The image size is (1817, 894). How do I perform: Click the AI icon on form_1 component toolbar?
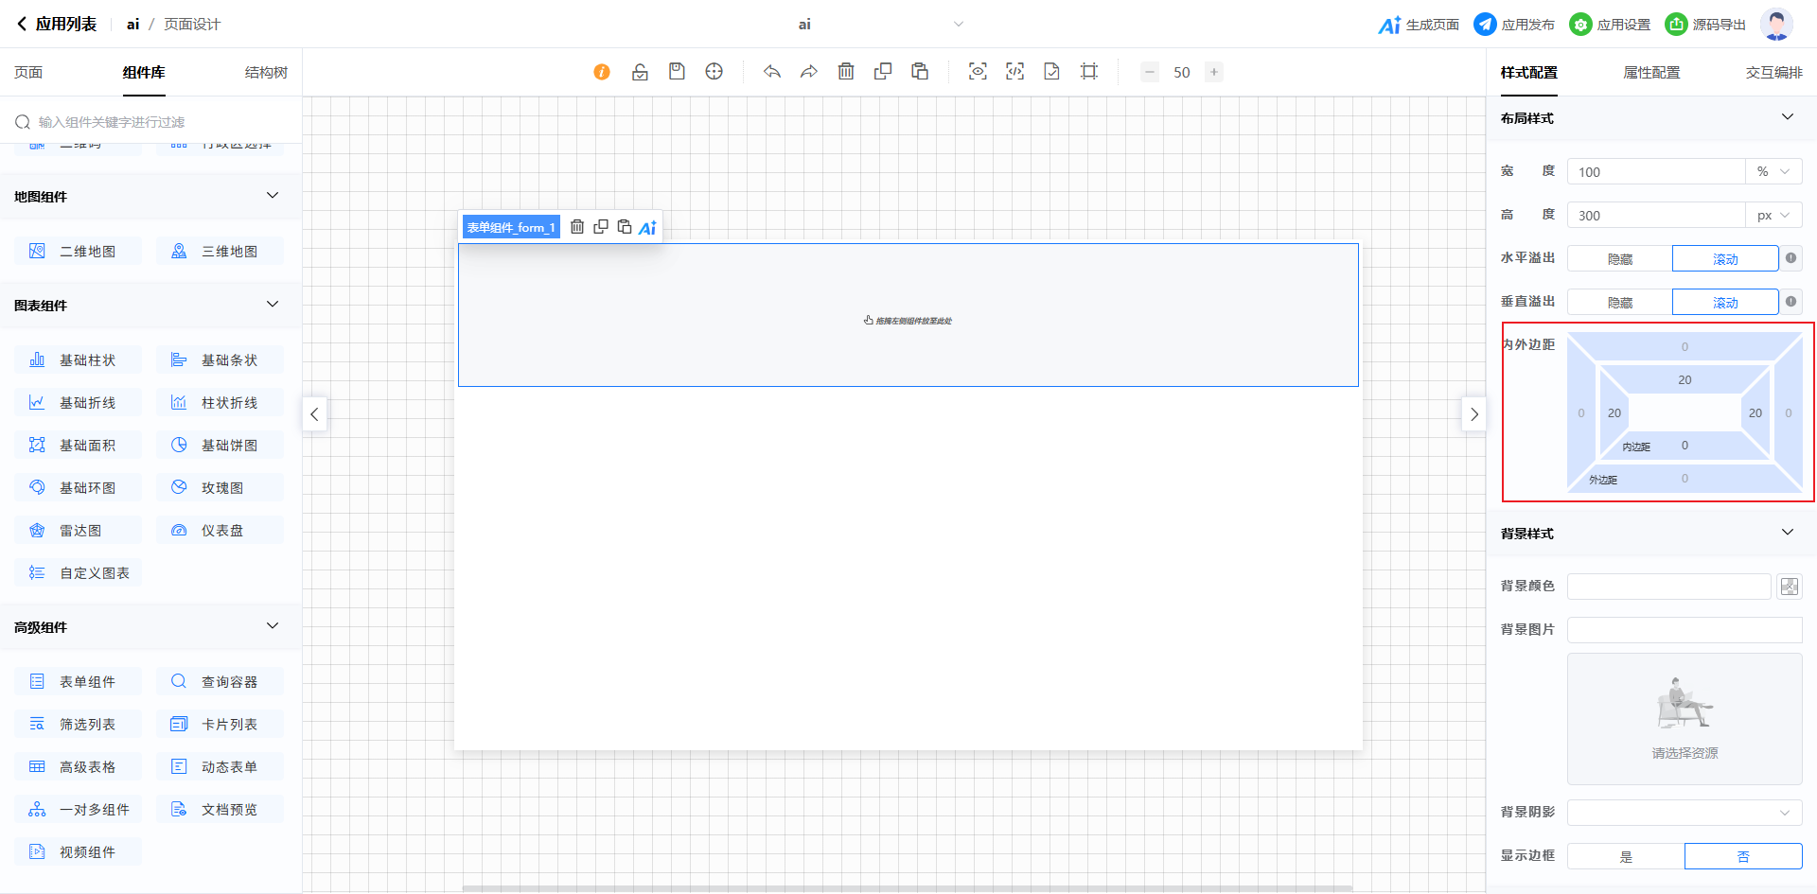point(647,227)
